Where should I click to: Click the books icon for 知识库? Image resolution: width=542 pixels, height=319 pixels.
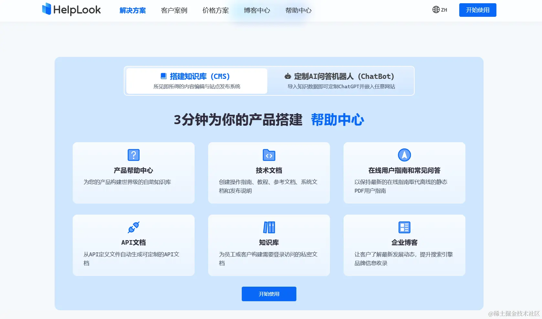point(269,227)
